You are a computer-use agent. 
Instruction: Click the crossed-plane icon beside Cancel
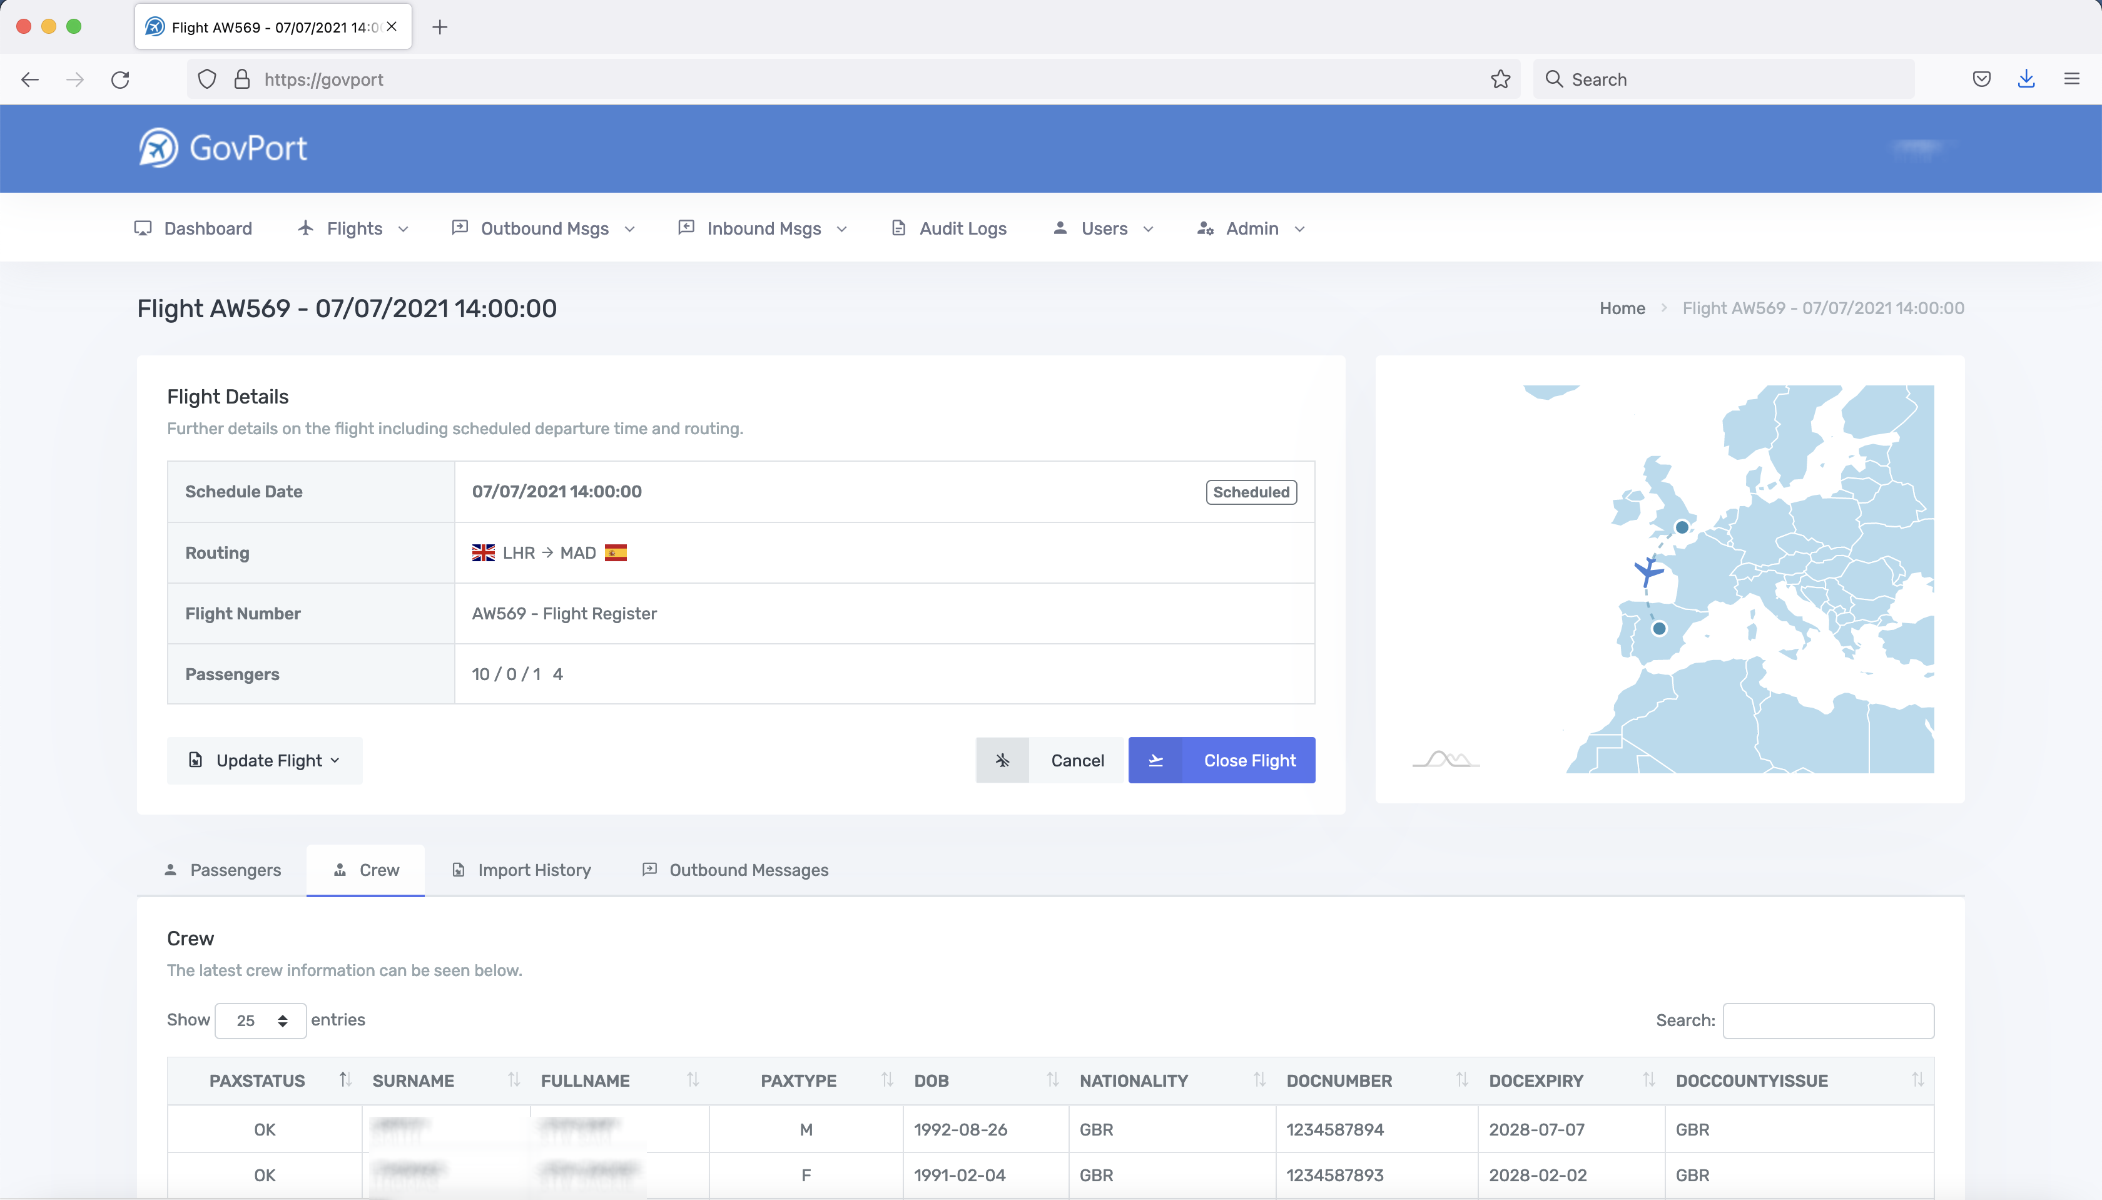coord(1002,760)
